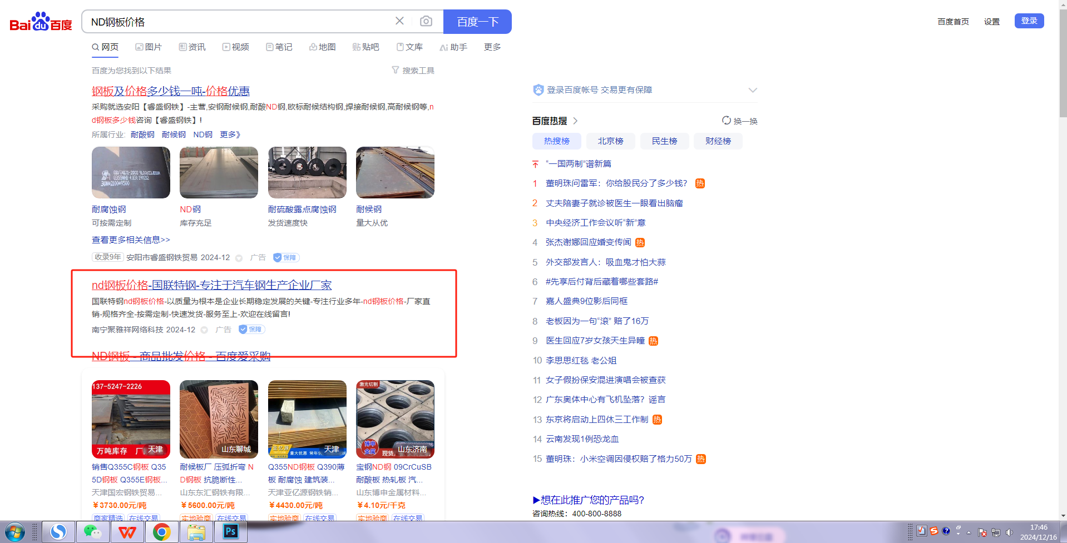This screenshot has width=1067, height=543.
Task: Open 查看更多相关信息>> link
Action: pos(131,240)
